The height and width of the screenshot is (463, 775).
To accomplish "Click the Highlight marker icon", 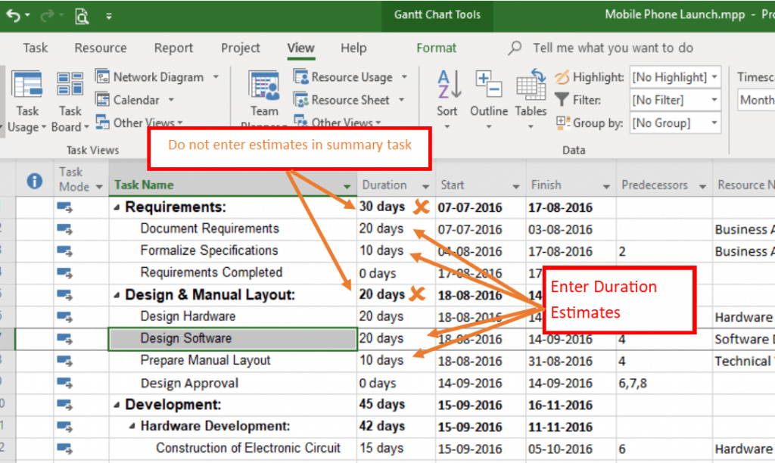I will (x=562, y=77).
